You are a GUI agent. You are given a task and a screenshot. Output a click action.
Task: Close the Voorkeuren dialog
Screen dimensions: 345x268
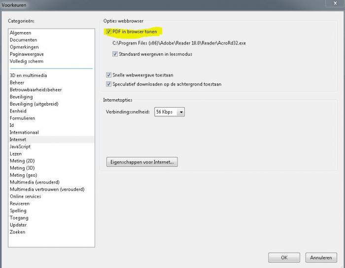point(335,3)
